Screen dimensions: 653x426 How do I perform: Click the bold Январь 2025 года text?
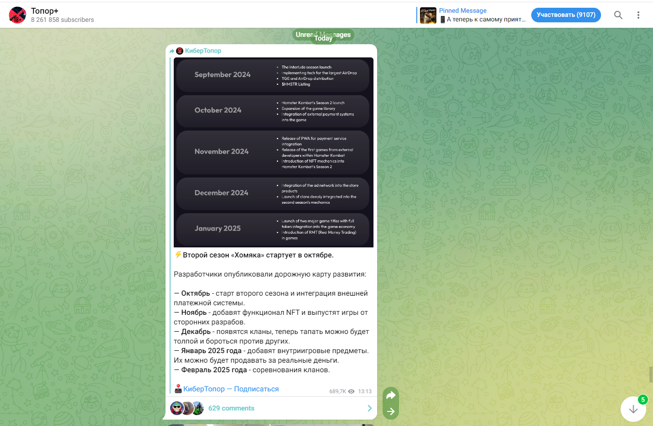coord(212,351)
